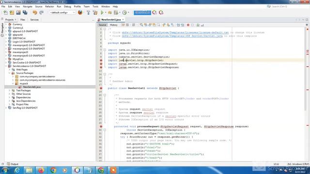Collapse the Javadoc fold at line 14

click(x=105, y=74)
